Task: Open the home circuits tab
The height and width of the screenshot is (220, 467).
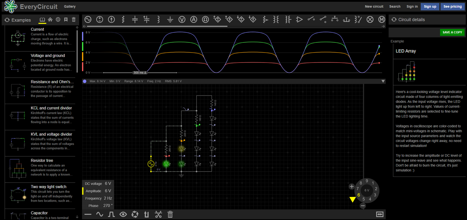Action: pyautogui.click(x=50, y=20)
